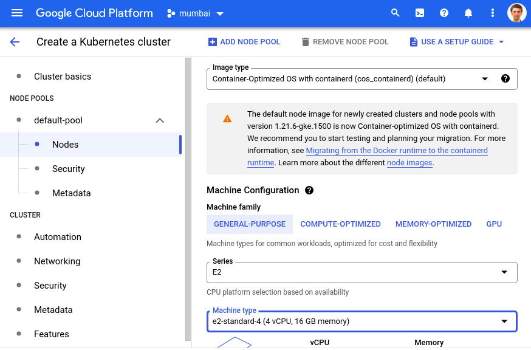
Task: Open cluster Features settings
Action: (52, 334)
